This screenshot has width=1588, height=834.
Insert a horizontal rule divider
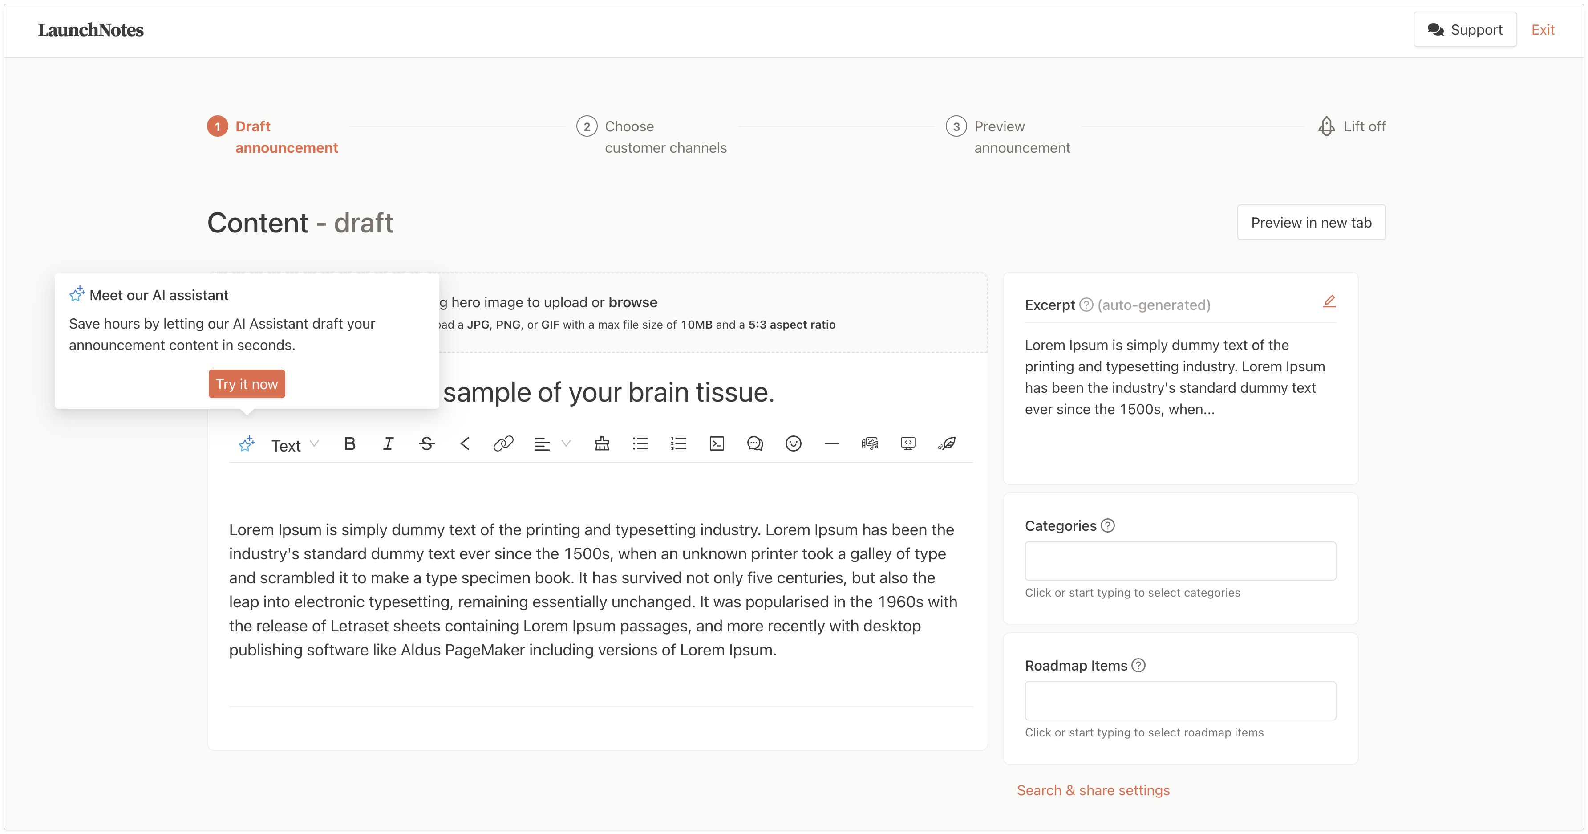pyautogui.click(x=831, y=443)
